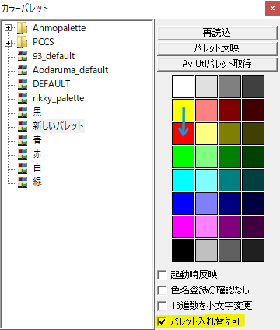Image resolution: width=280 pixels, height=330 pixels.
Task: Select the Anmopalette tree label
Action: (x=59, y=28)
